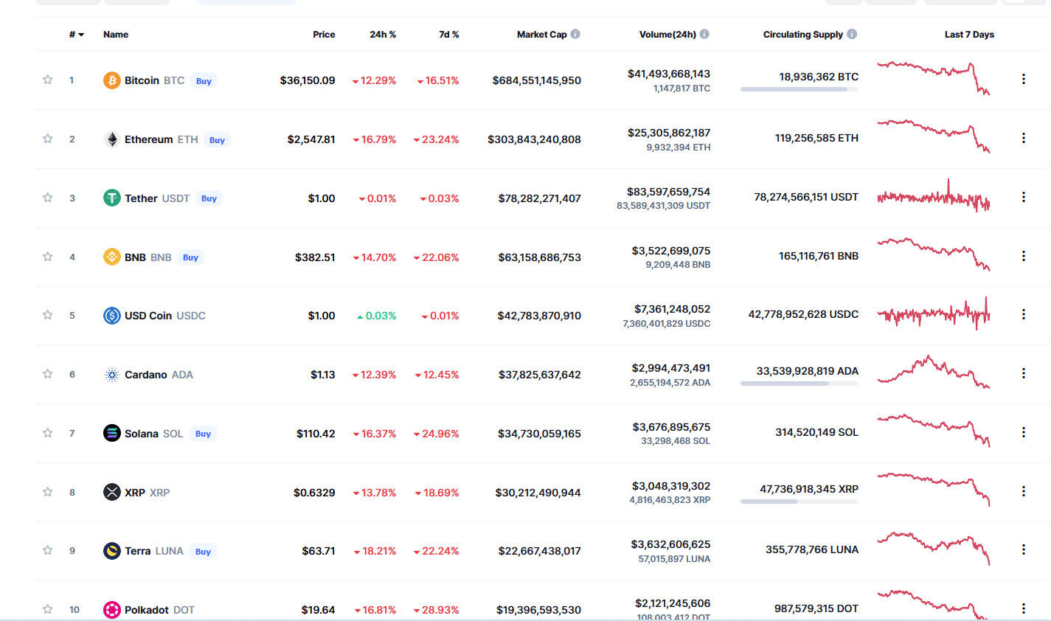Open the three-dot menu for Terra
Viewport: 1051px width, 621px height.
tap(1024, 549)
